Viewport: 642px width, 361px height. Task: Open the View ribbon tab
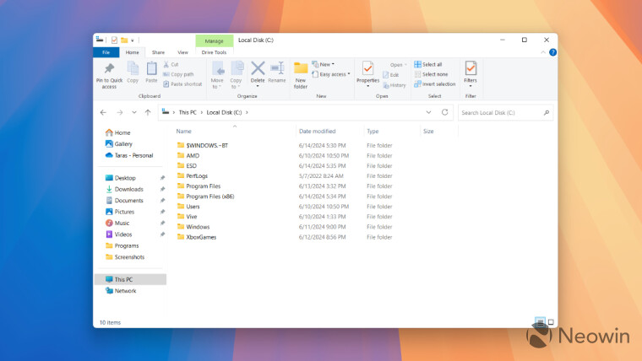coord(182,52)
